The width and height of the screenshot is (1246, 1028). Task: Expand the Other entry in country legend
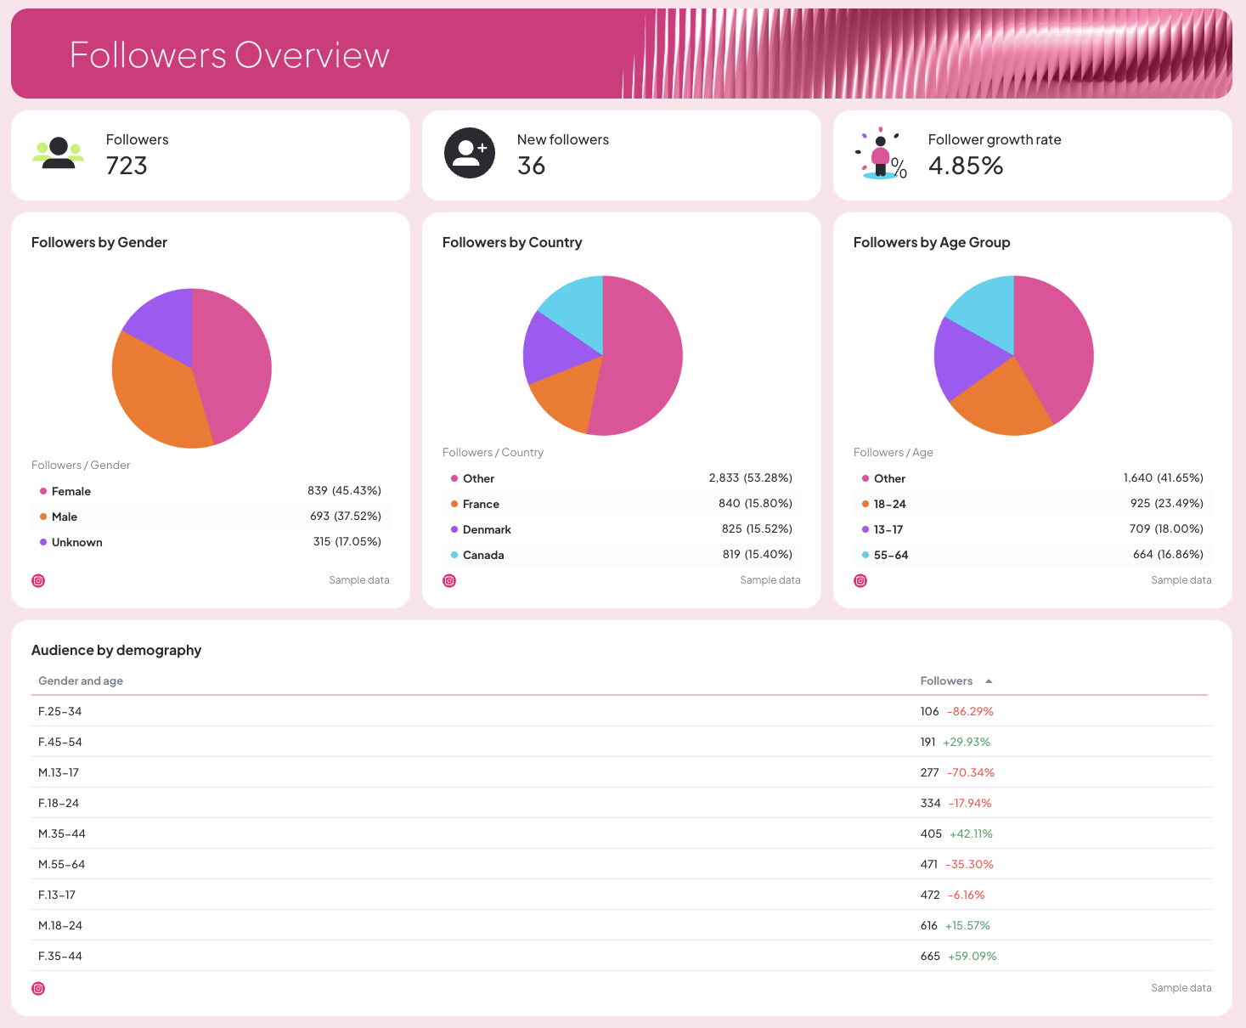[x=478, y=478]
